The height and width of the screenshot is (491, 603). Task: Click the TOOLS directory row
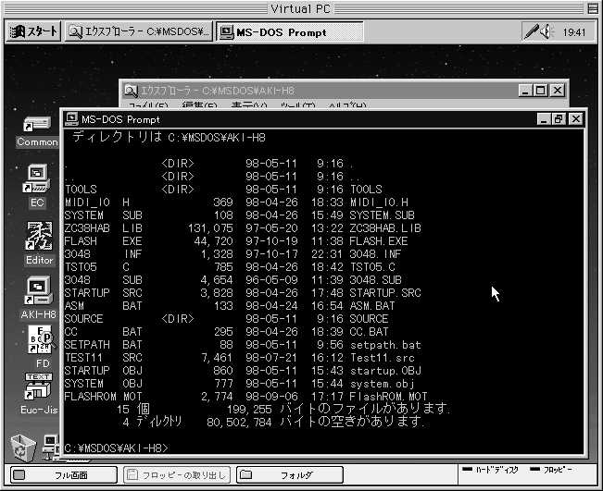[223, 190]
